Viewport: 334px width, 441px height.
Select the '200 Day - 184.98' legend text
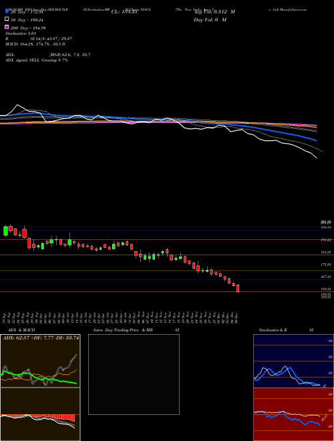point(28,28)
